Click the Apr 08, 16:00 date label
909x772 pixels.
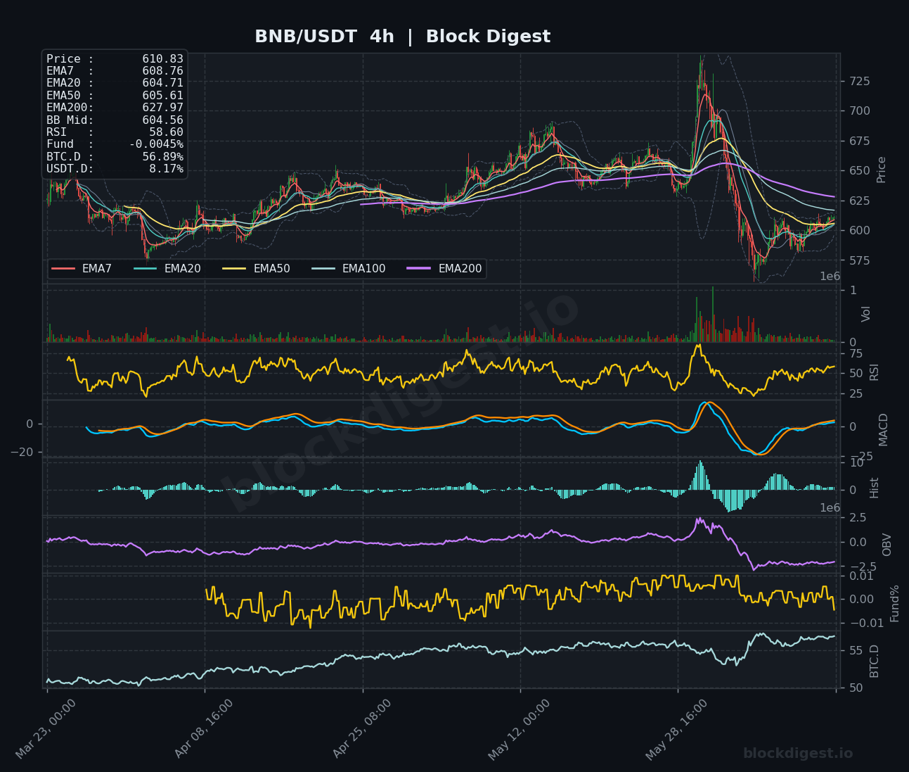coord(204,729)
